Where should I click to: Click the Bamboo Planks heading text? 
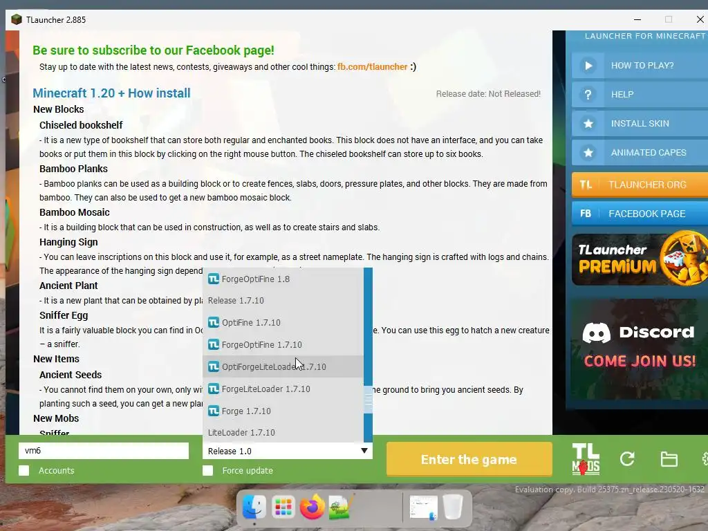[73, 169]
